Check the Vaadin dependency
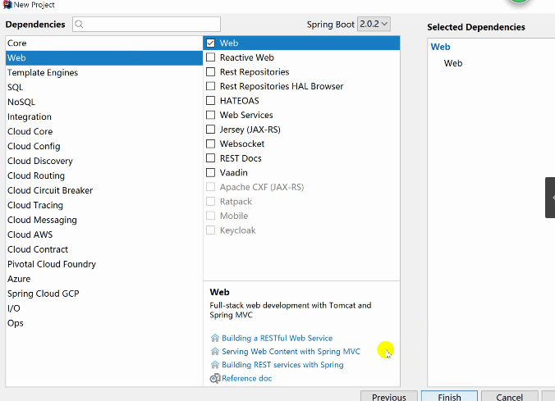 (211, 172)
